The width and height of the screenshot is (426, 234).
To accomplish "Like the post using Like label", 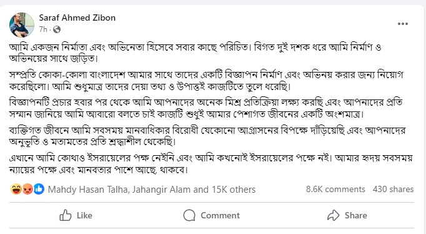I will [84, 215].
